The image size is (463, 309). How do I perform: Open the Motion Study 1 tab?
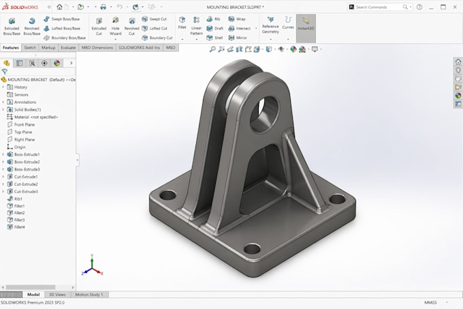point(89,295)
